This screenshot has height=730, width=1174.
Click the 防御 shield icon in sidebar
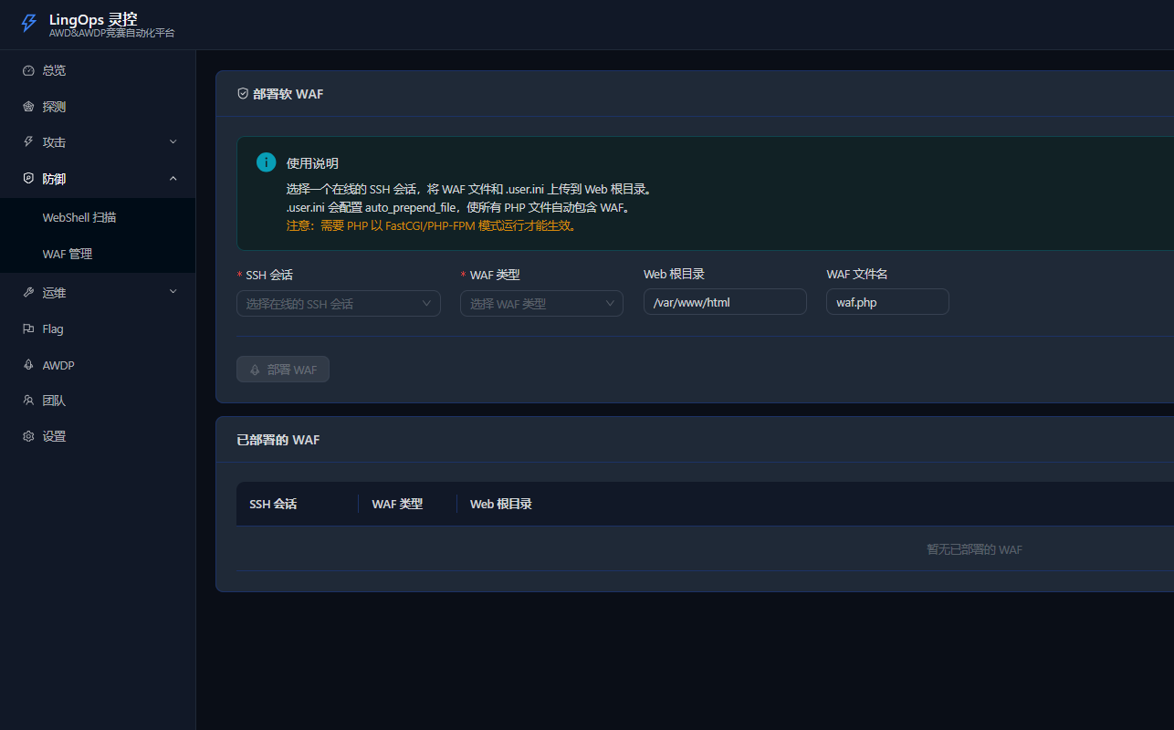(28, 179)
